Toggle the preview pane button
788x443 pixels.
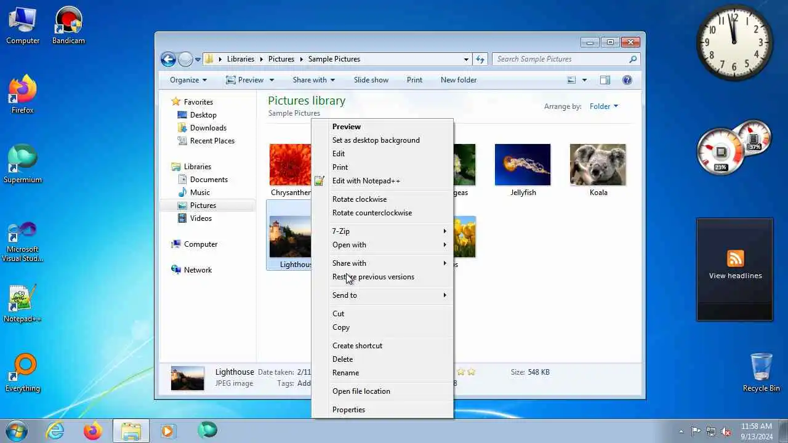pyautogui.click(x=605, y=80)
